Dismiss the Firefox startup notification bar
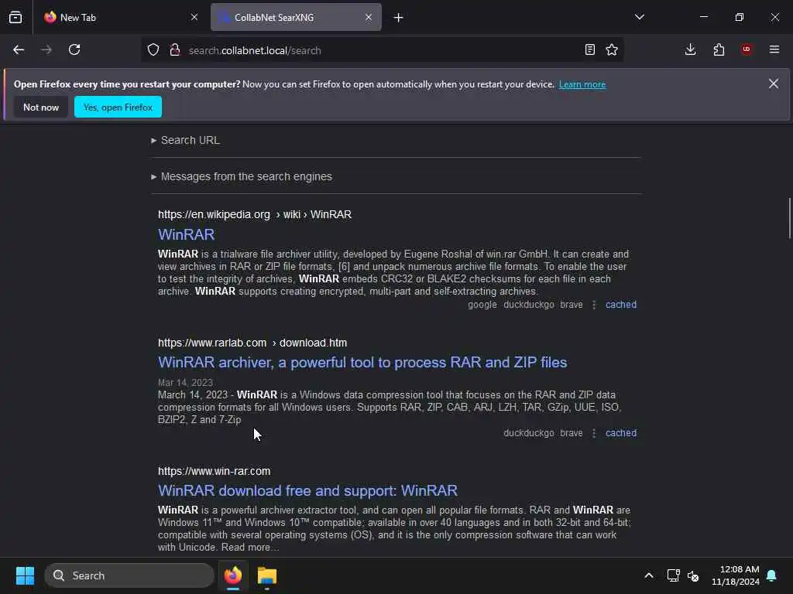793x594 pixels. [x=774, y=84]
